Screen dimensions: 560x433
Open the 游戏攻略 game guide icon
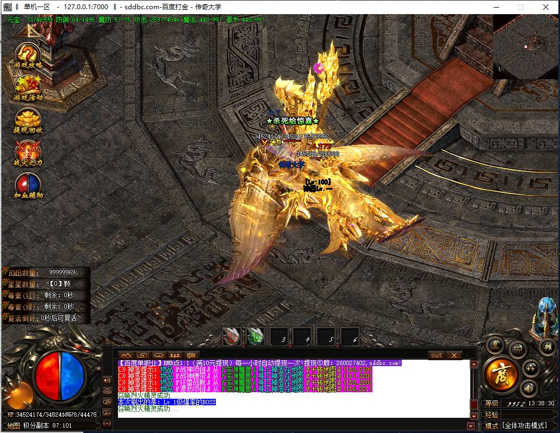[x=28, y=57]
